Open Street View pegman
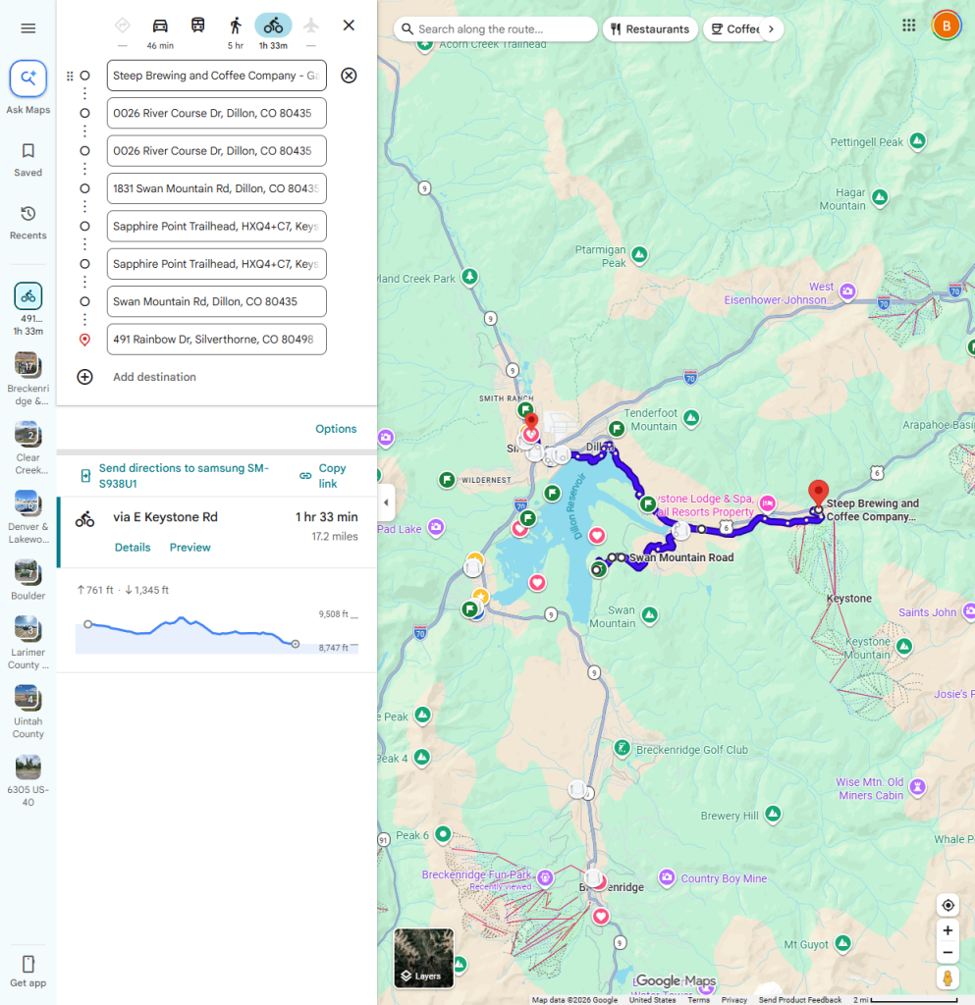Viewport: 975px width, 1005px height. 948,978
